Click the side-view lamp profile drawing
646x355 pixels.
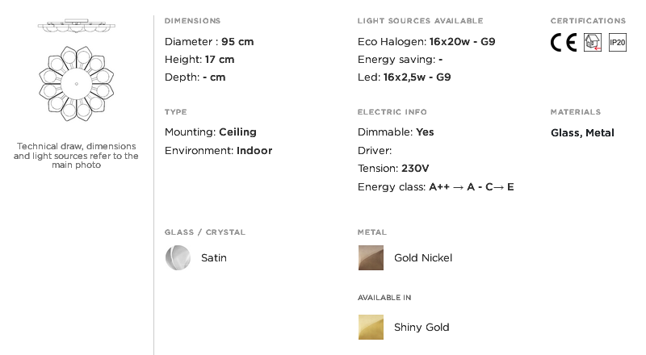pyautogui.click(x=76, y=26)
